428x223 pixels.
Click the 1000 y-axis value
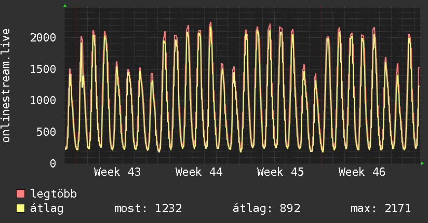43,100
